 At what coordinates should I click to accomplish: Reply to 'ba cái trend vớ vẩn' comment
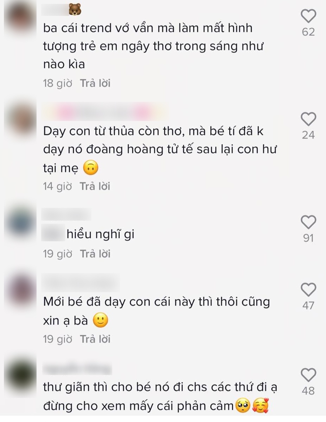coord(95,83)
